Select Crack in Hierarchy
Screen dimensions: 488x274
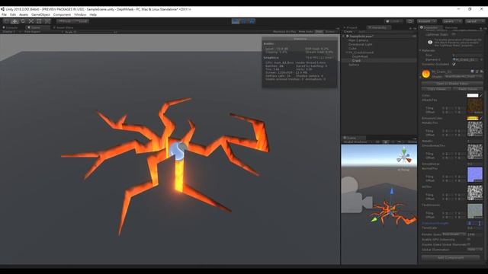coord(356,61)
